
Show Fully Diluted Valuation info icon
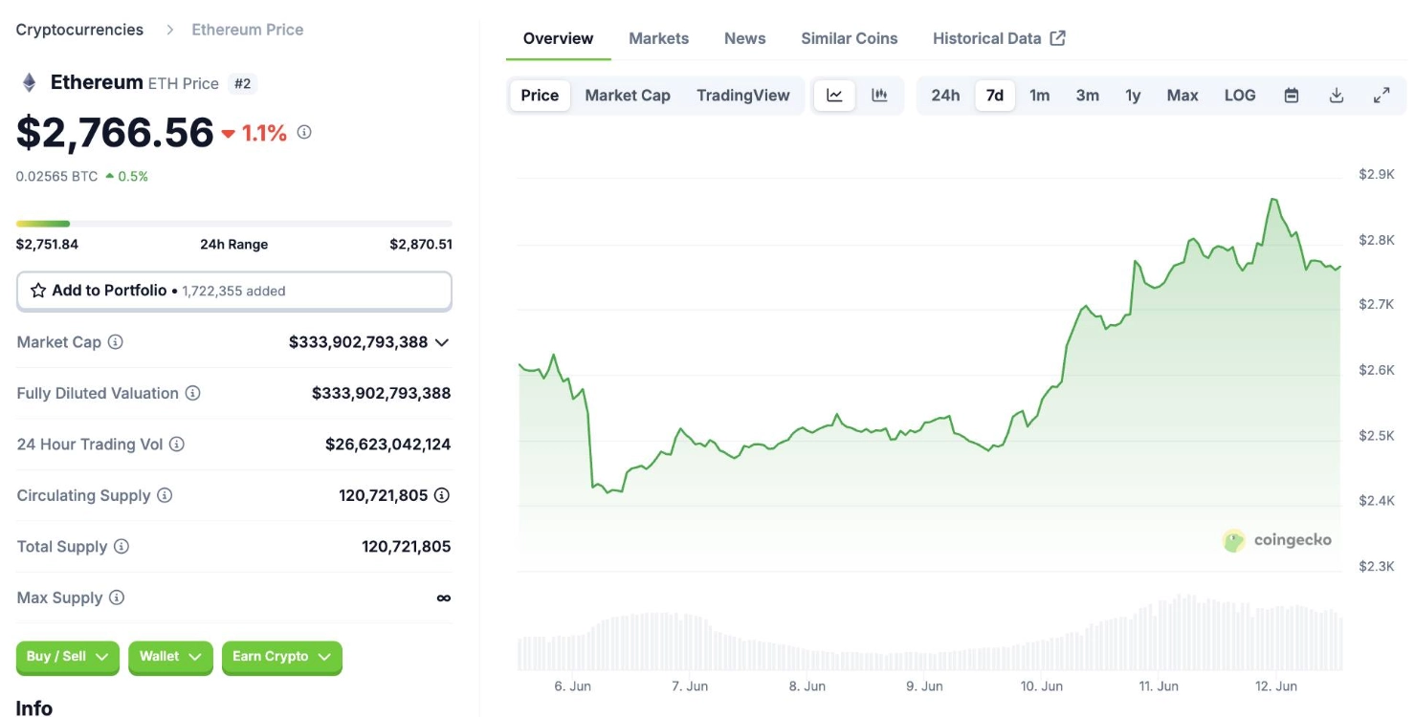(x=192, y=393)
